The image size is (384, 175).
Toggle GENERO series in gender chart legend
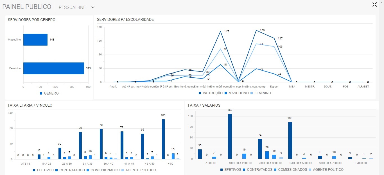click(x=49, y=93)
